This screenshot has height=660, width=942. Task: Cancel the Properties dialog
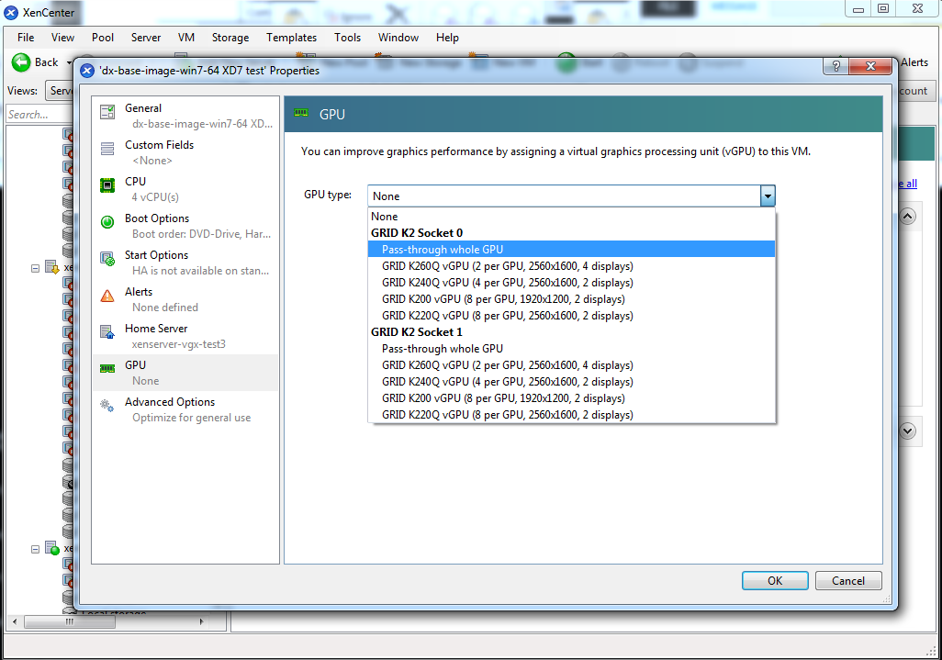point(847,580)
